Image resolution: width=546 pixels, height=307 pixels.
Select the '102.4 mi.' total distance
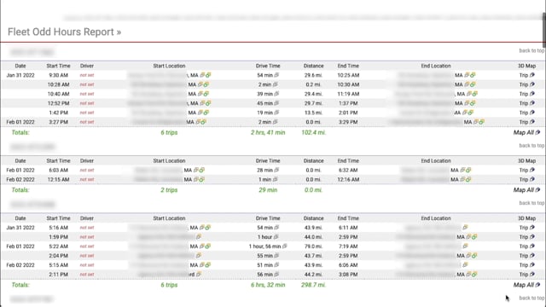[x=313, y=133]
